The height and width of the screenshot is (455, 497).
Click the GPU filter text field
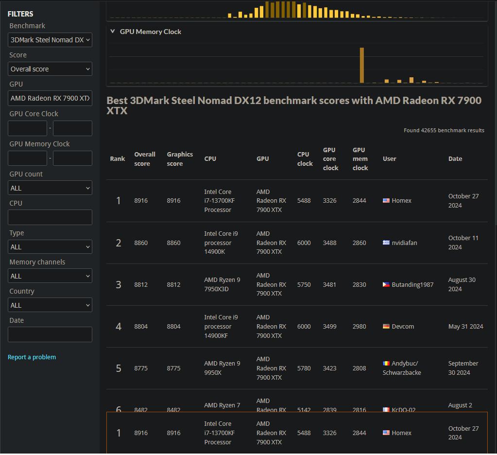click(x=50, y=98)
